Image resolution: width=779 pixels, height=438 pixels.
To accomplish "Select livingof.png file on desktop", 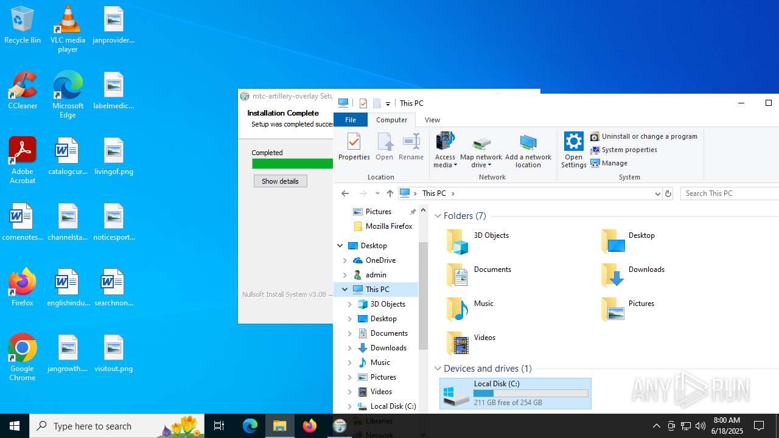I will click(x=114, y=157).
